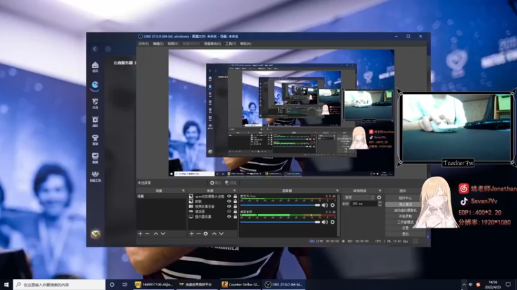Image resolution: width=517 pixels, height=290 pixels.
Task: Move the scene up with the arrow
Action: pos(156,233)
